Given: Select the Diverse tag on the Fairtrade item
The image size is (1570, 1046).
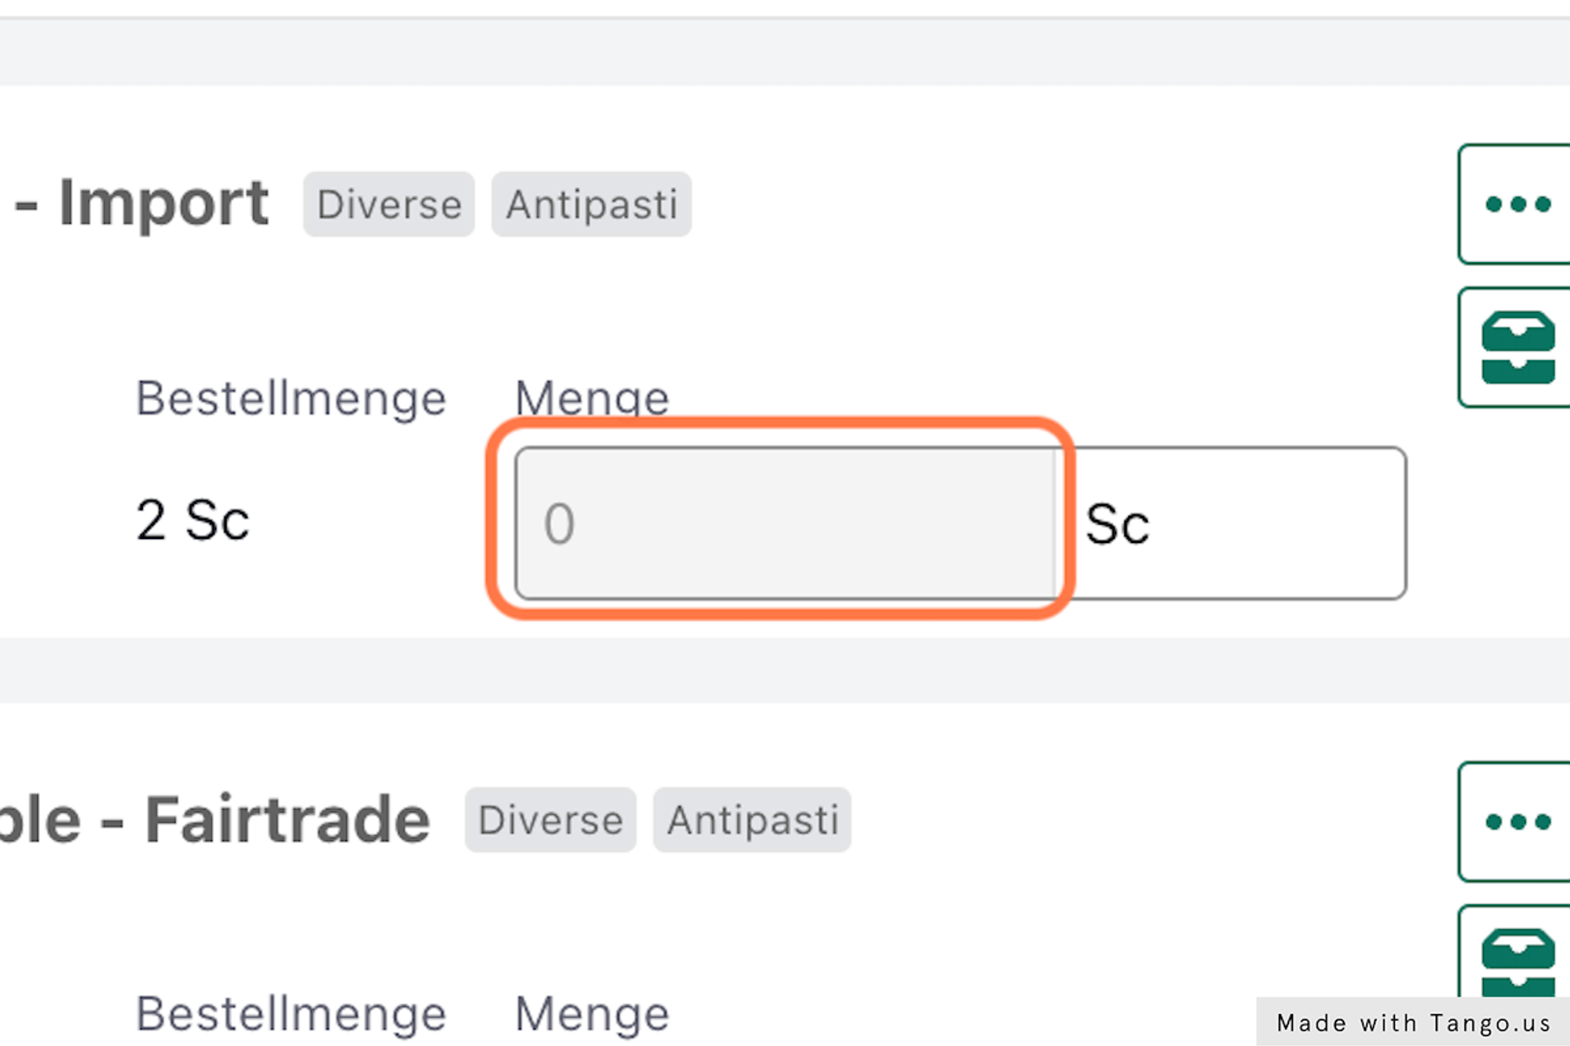Looking at the screenshot, I should click(x=550, y=820).
